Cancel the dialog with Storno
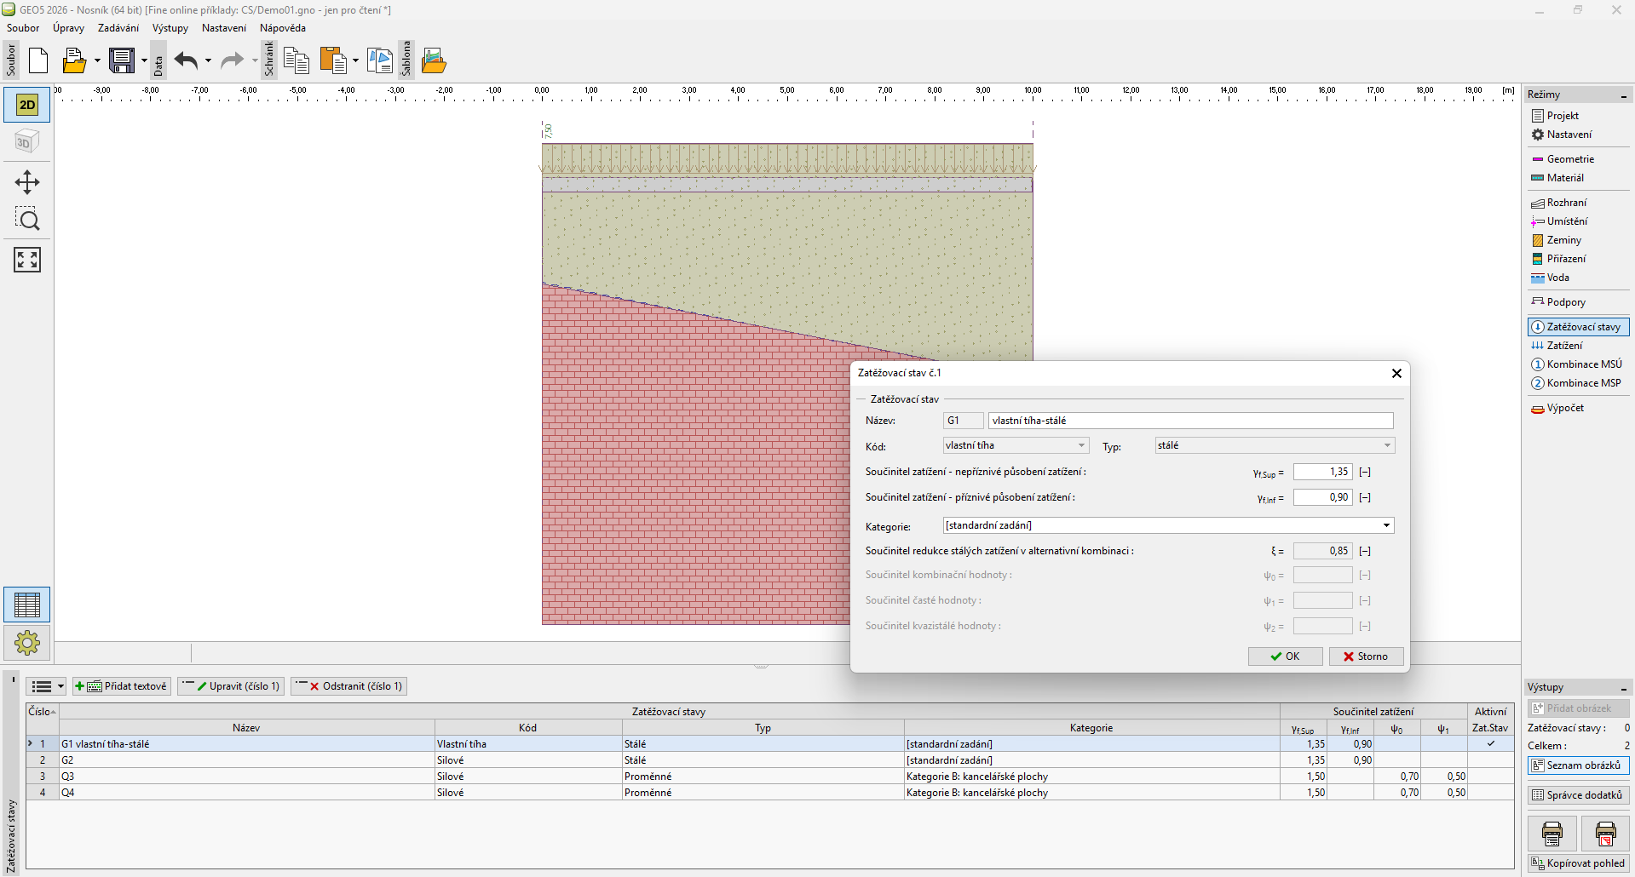Viewport: 1635px width, 877px height. [x=1366, y=656]
